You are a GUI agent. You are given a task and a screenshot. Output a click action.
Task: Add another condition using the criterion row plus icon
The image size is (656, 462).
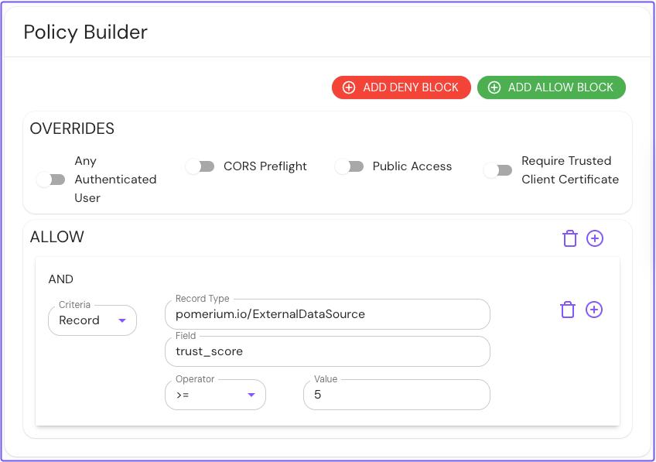tap(594, 310)
